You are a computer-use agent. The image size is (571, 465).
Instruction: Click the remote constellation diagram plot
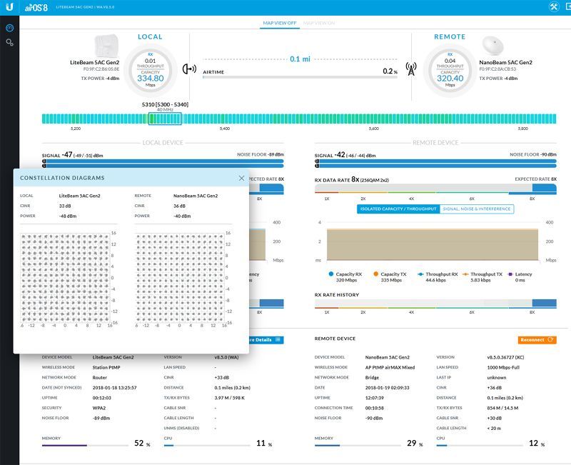(180, 278)
